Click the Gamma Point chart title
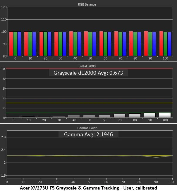This screenshot has height=191, width=177. [87, 128]
